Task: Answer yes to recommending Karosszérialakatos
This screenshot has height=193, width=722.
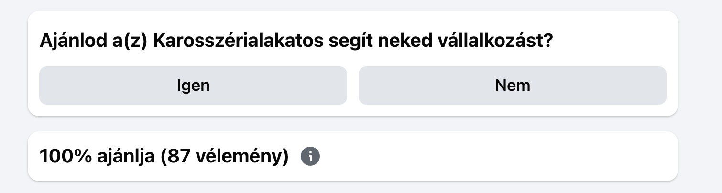Action: [193, 86]
